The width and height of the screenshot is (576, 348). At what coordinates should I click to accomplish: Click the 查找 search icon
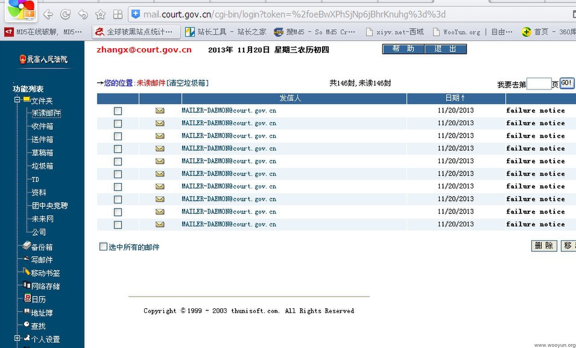(27, 324)
